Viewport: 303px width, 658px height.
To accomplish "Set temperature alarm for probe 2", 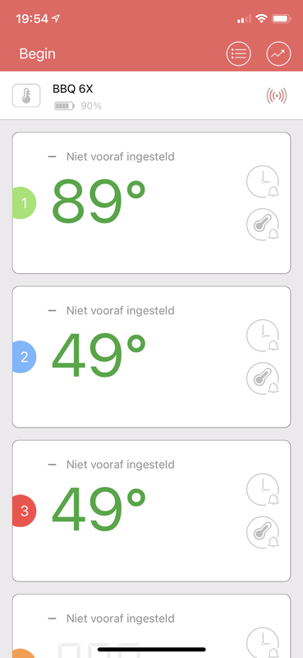I will tap(262, 378).
